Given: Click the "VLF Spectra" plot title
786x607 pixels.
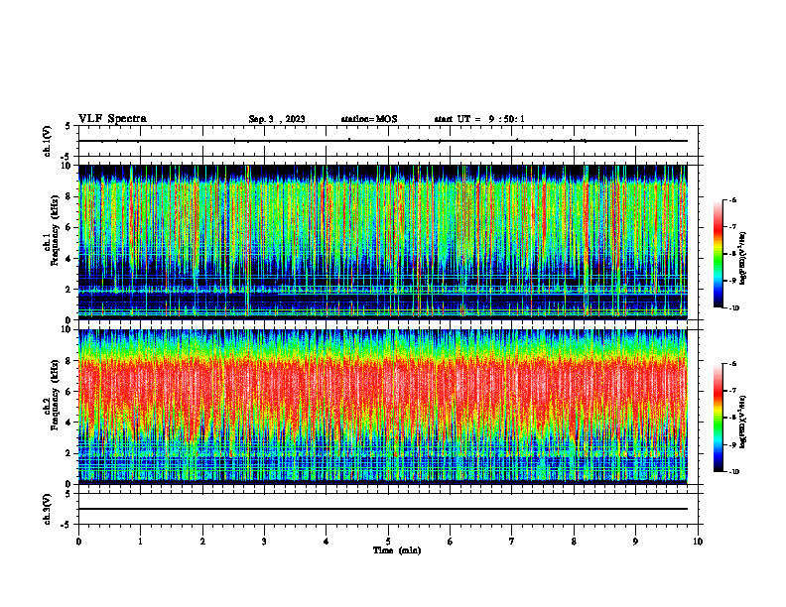Looking at the screenshot, I should (x=112, y=119).
